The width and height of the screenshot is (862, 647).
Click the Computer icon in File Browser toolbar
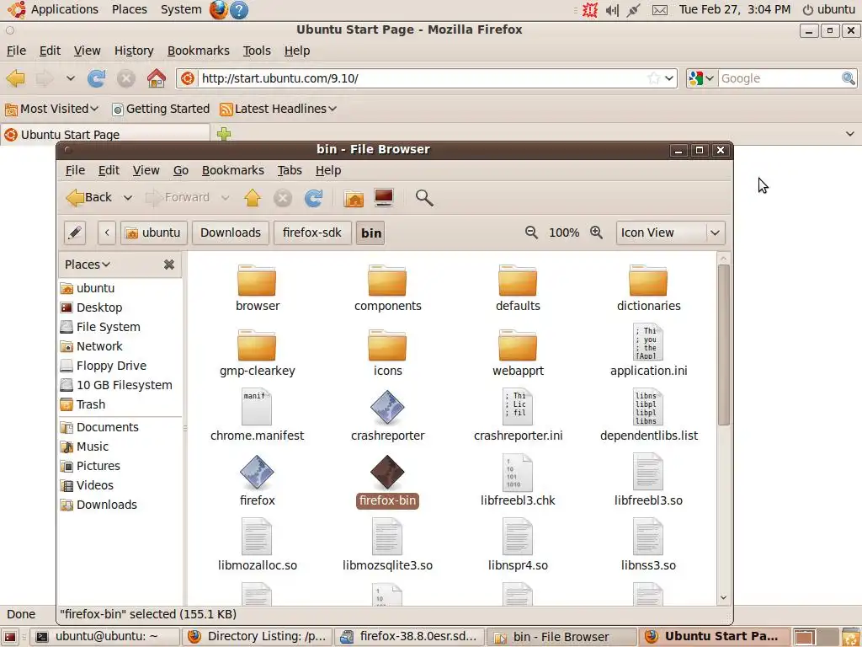tap(384, 197)
